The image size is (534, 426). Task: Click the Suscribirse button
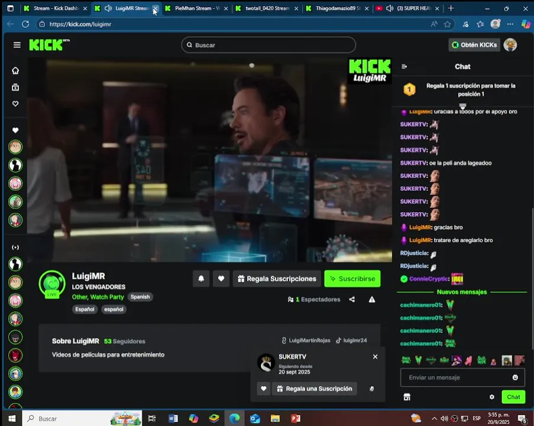[x=352, y=279]
